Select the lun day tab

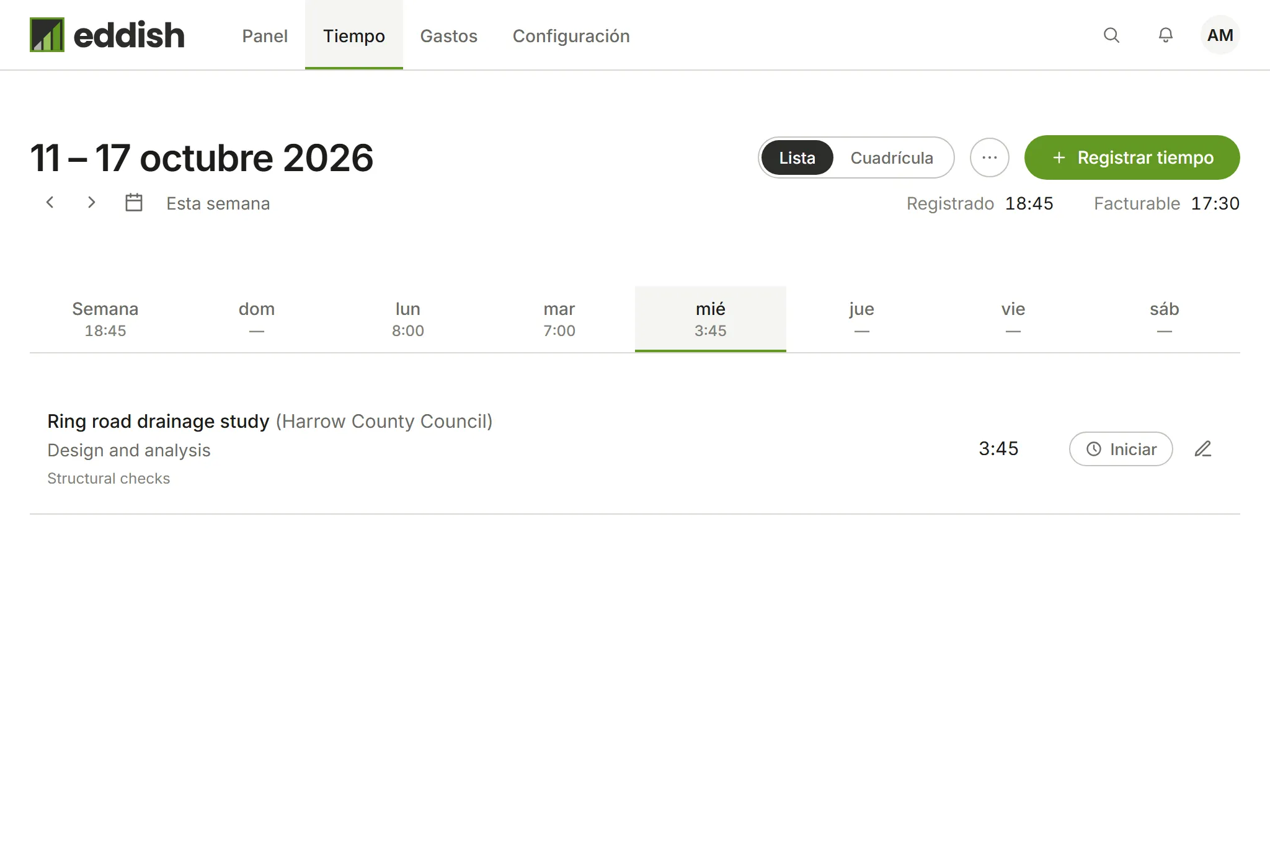(408, 319)
